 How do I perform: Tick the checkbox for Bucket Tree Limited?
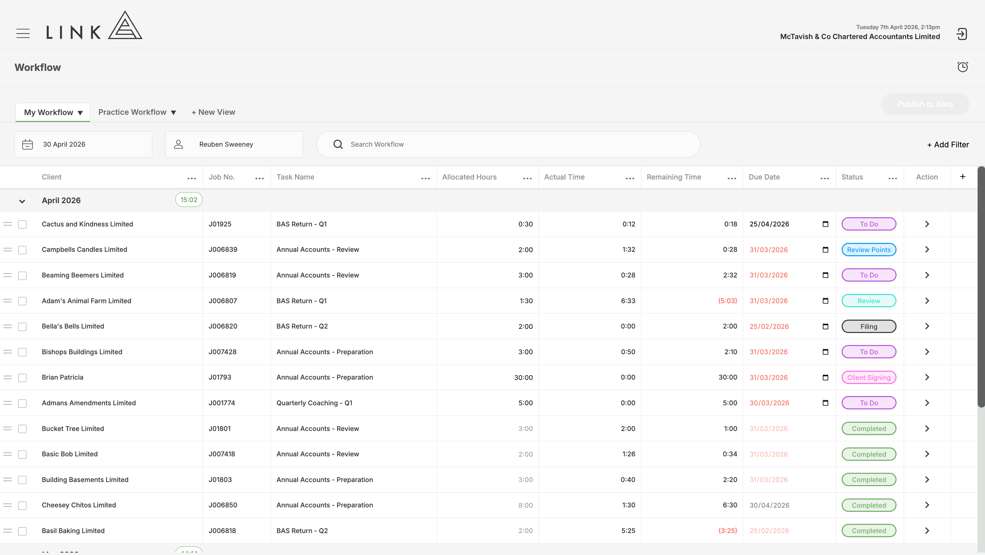[23, 429]
